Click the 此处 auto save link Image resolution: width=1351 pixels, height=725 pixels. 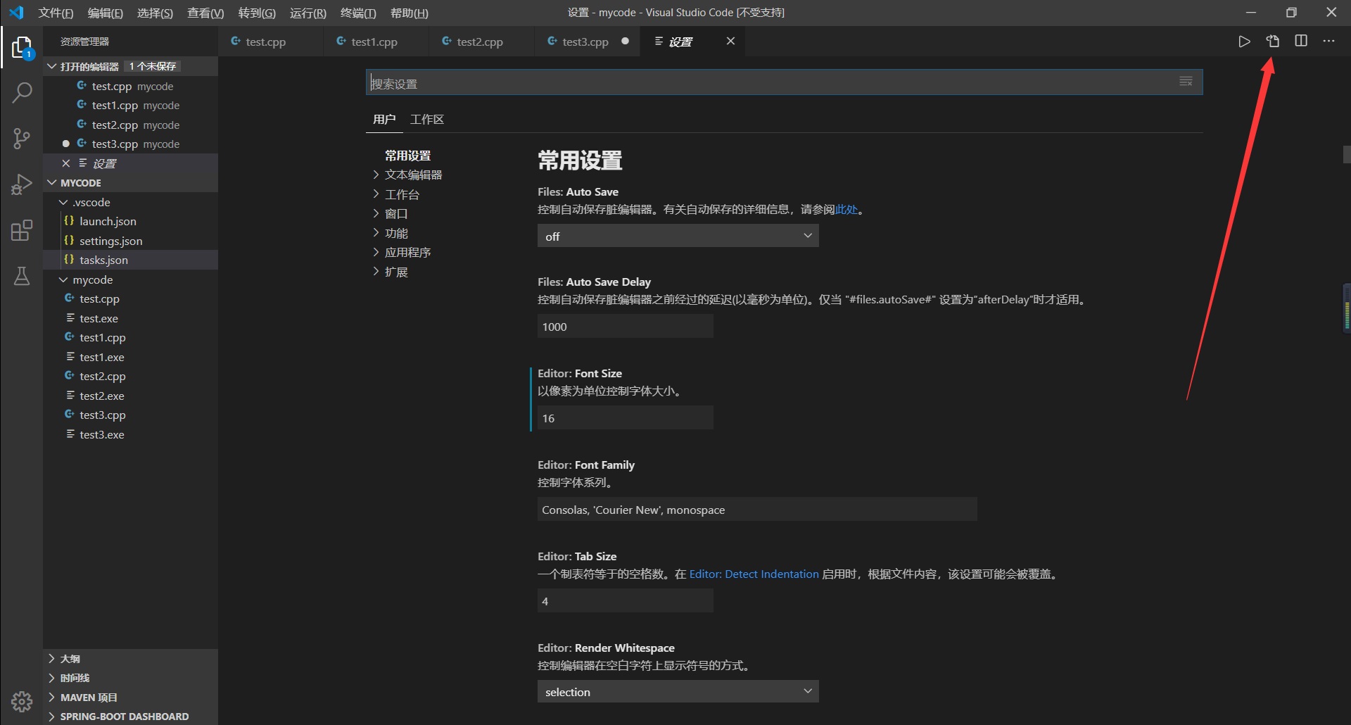(x=846, y=209)
